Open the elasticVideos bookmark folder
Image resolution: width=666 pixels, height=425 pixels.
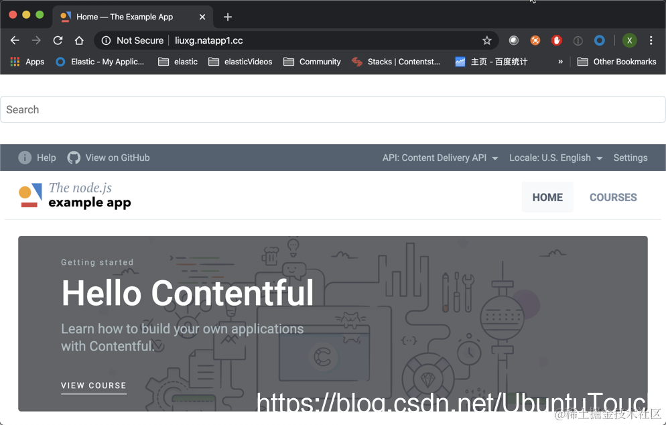(240, 62)
